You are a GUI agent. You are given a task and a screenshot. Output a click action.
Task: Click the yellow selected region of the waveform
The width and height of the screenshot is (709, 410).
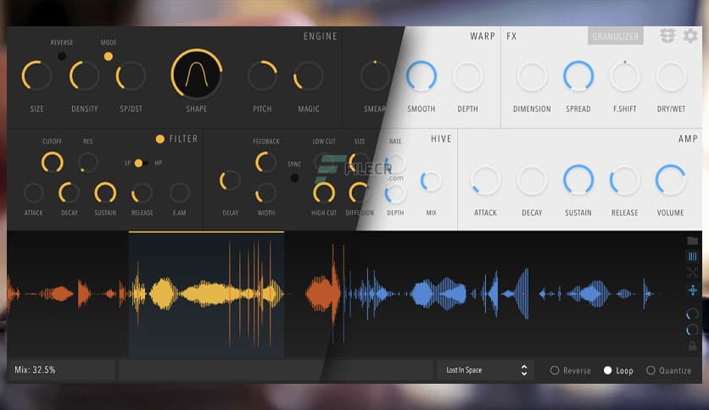pyautogui.click(x=207, y=295)
